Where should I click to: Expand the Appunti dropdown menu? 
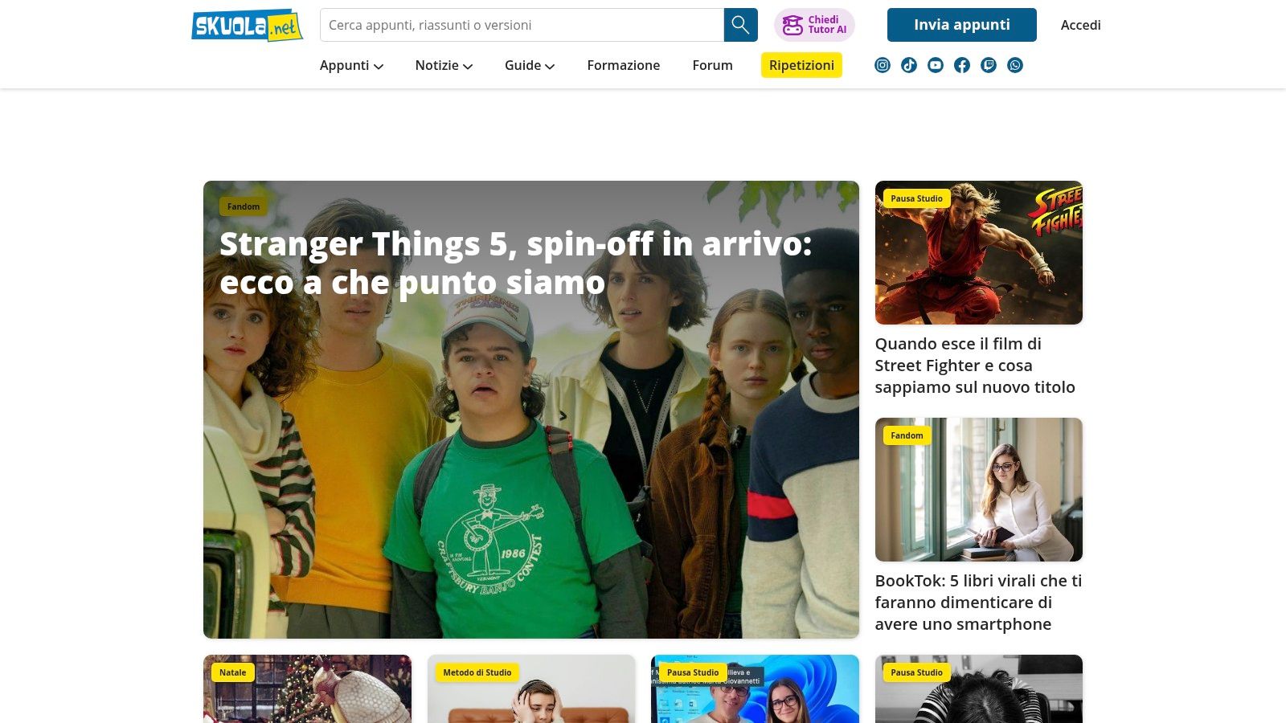(351, 65)
